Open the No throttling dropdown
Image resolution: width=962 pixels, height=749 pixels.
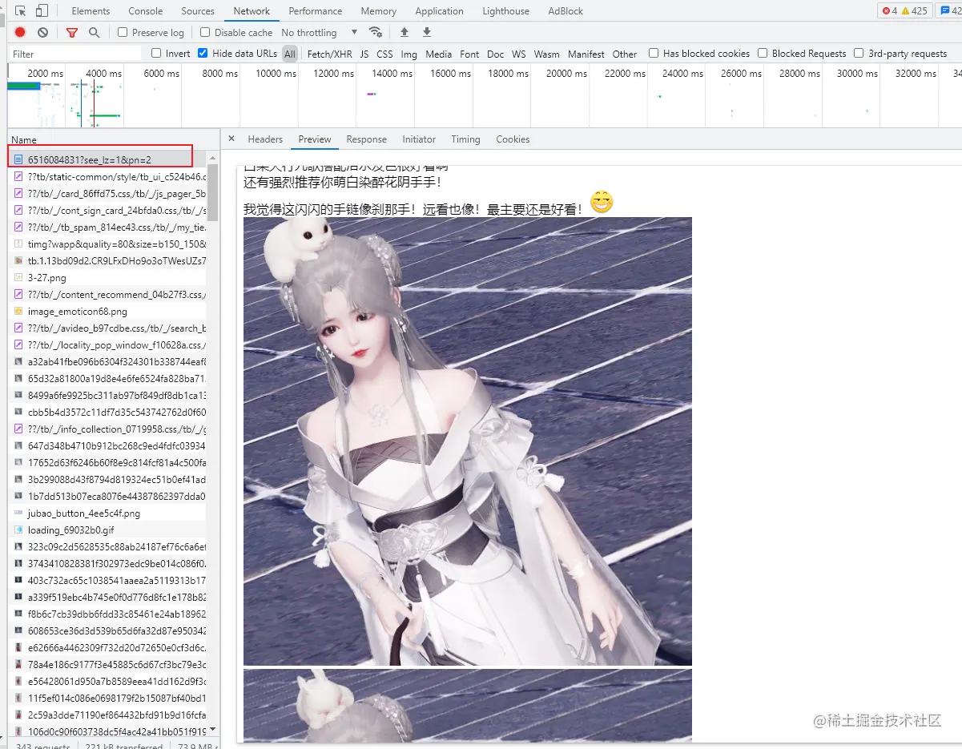click(x=320, y=33)
